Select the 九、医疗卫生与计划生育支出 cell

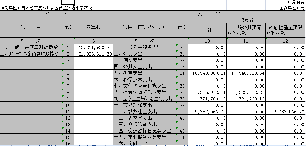point(144,99)
